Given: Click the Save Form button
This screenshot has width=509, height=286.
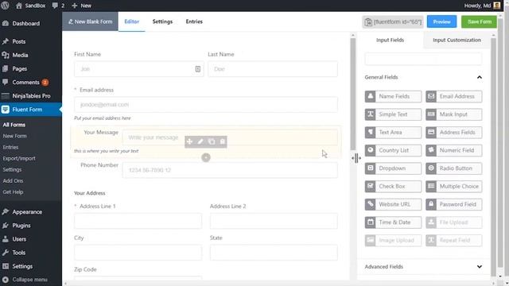Looking at the screenshot, I should pyautogui.click(x=479, y=21).
